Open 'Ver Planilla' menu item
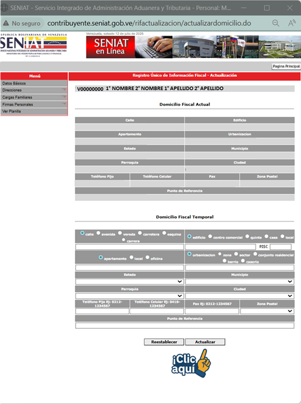 pos(34,111)
